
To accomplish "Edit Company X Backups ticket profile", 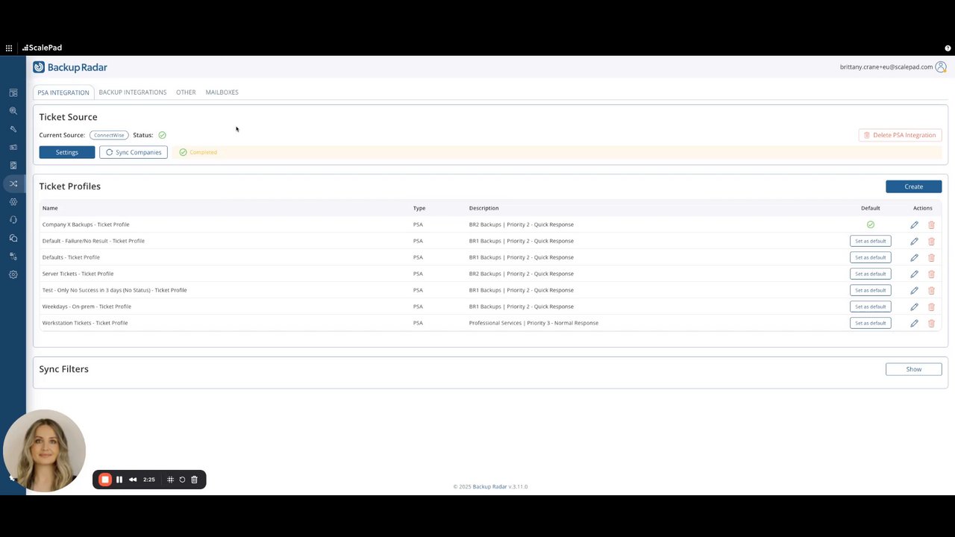I will pos(914,224).
